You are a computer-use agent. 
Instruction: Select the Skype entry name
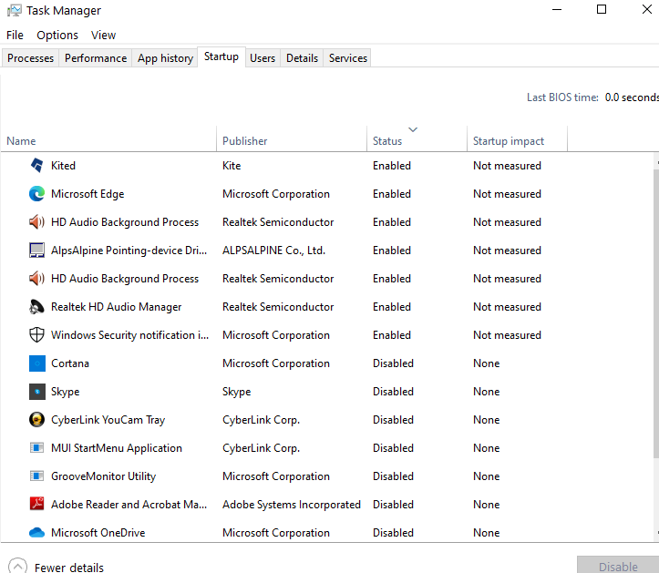[x=65, y=392]
